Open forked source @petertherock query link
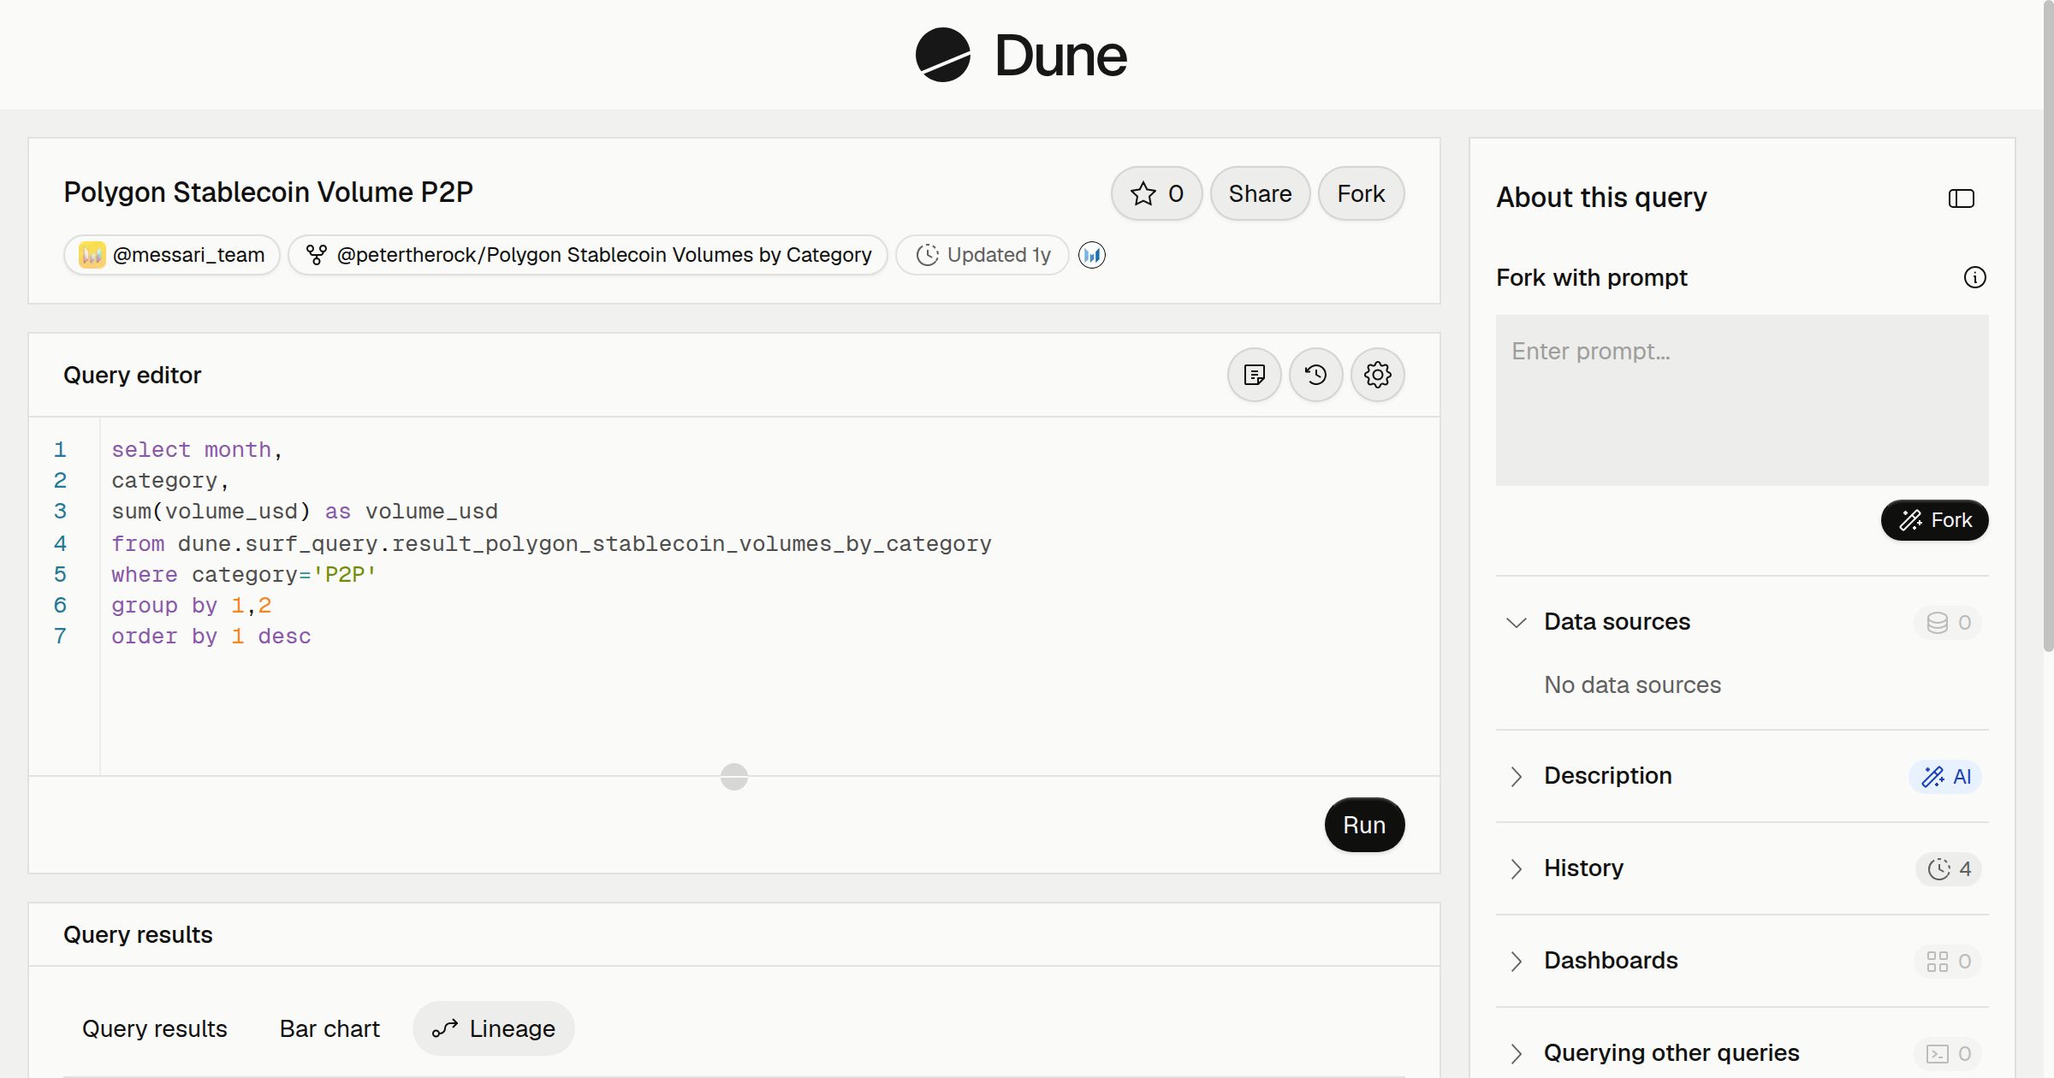2054x1078 pixels. [588, 255]
